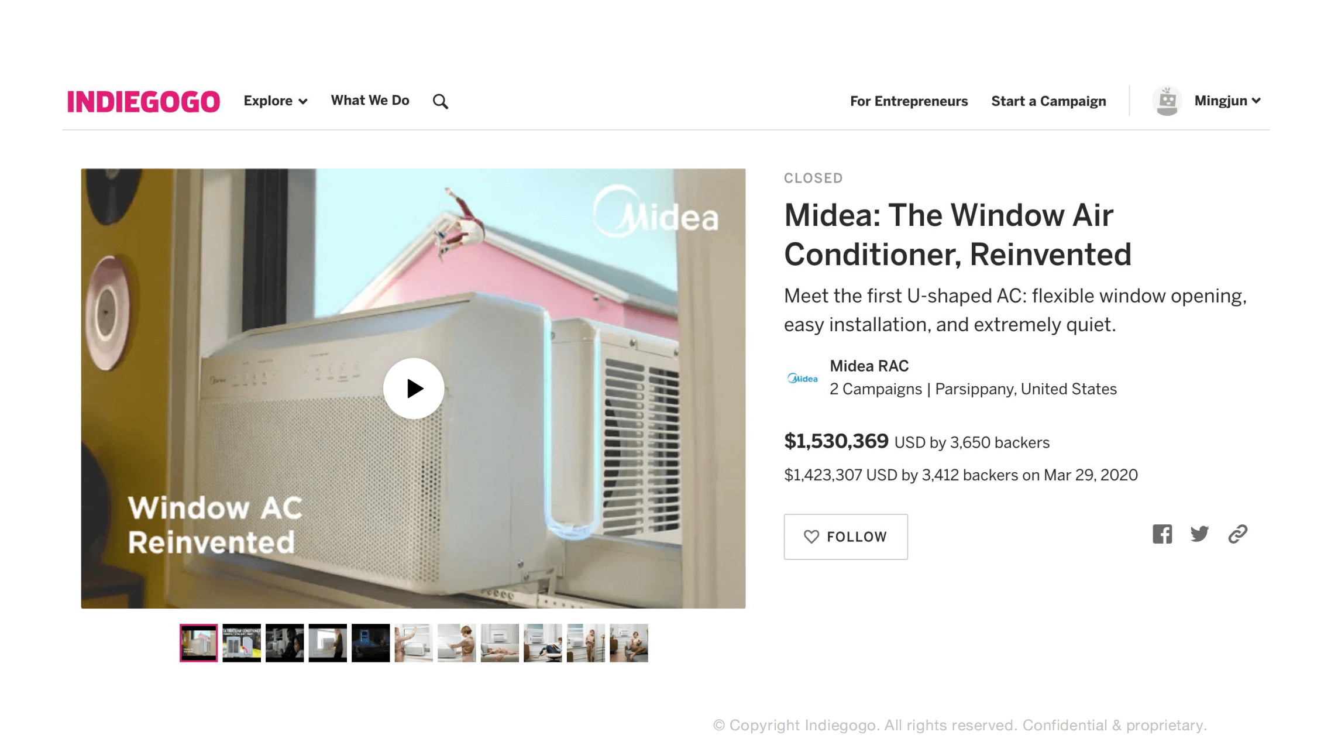Select the first pink-bordered video thumbnail
The height and width of the screenshot is (749, 1331).
[x=198, y=643]
